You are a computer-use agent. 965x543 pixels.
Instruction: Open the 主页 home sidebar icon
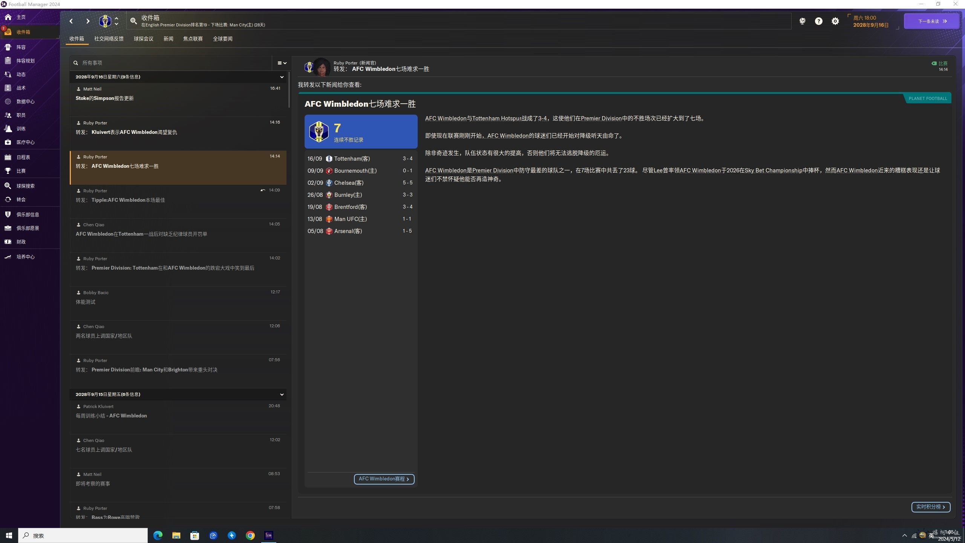pyautogui.click(x=8, y=17)
